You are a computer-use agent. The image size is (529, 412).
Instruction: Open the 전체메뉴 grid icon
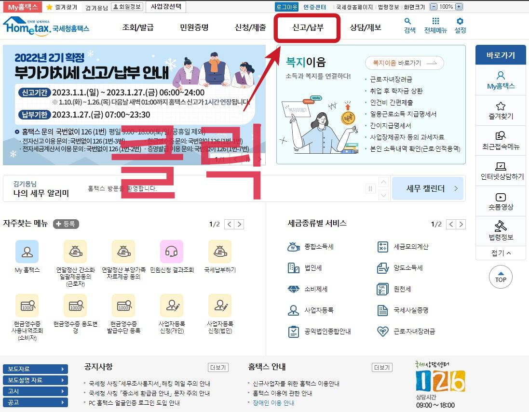tap(434, 23)
